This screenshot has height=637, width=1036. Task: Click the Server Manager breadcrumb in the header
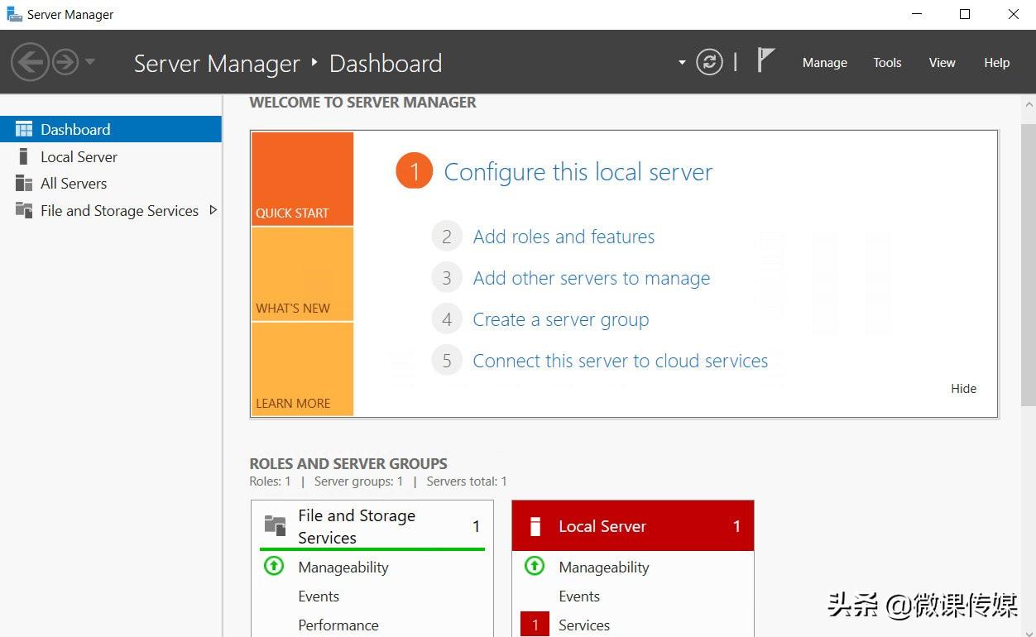217,63
